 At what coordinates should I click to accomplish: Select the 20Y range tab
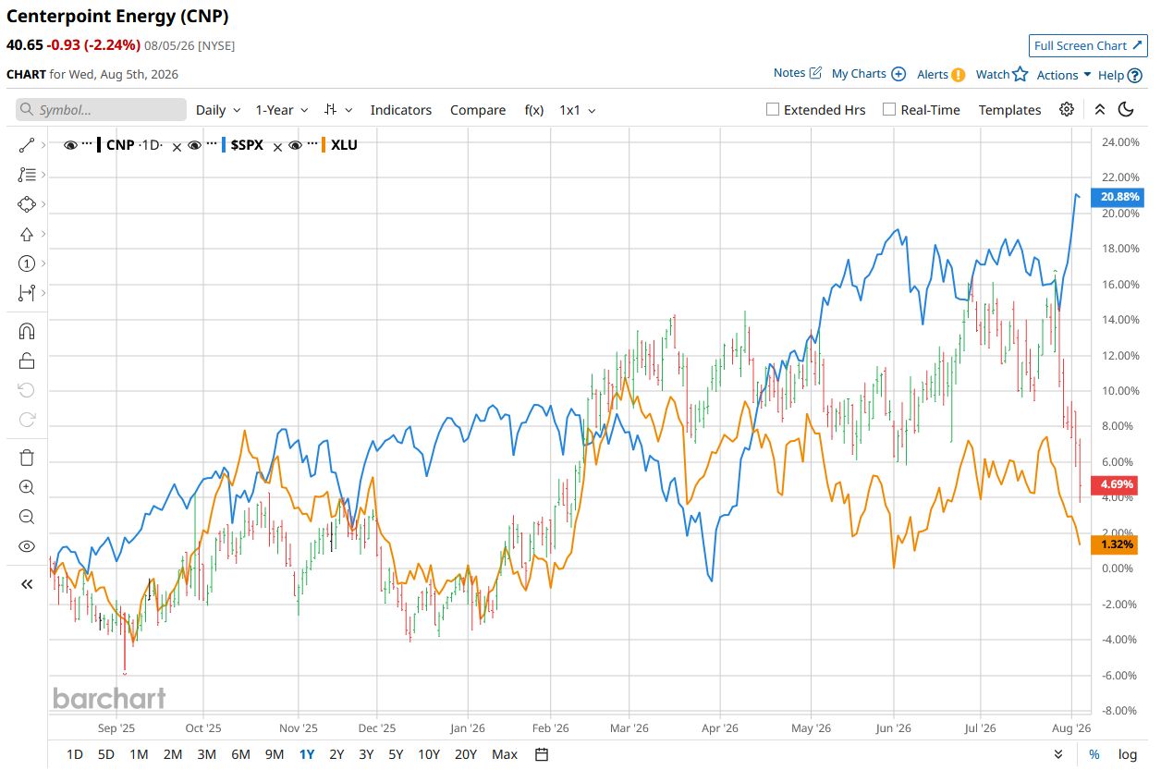(x=466, y=754)
